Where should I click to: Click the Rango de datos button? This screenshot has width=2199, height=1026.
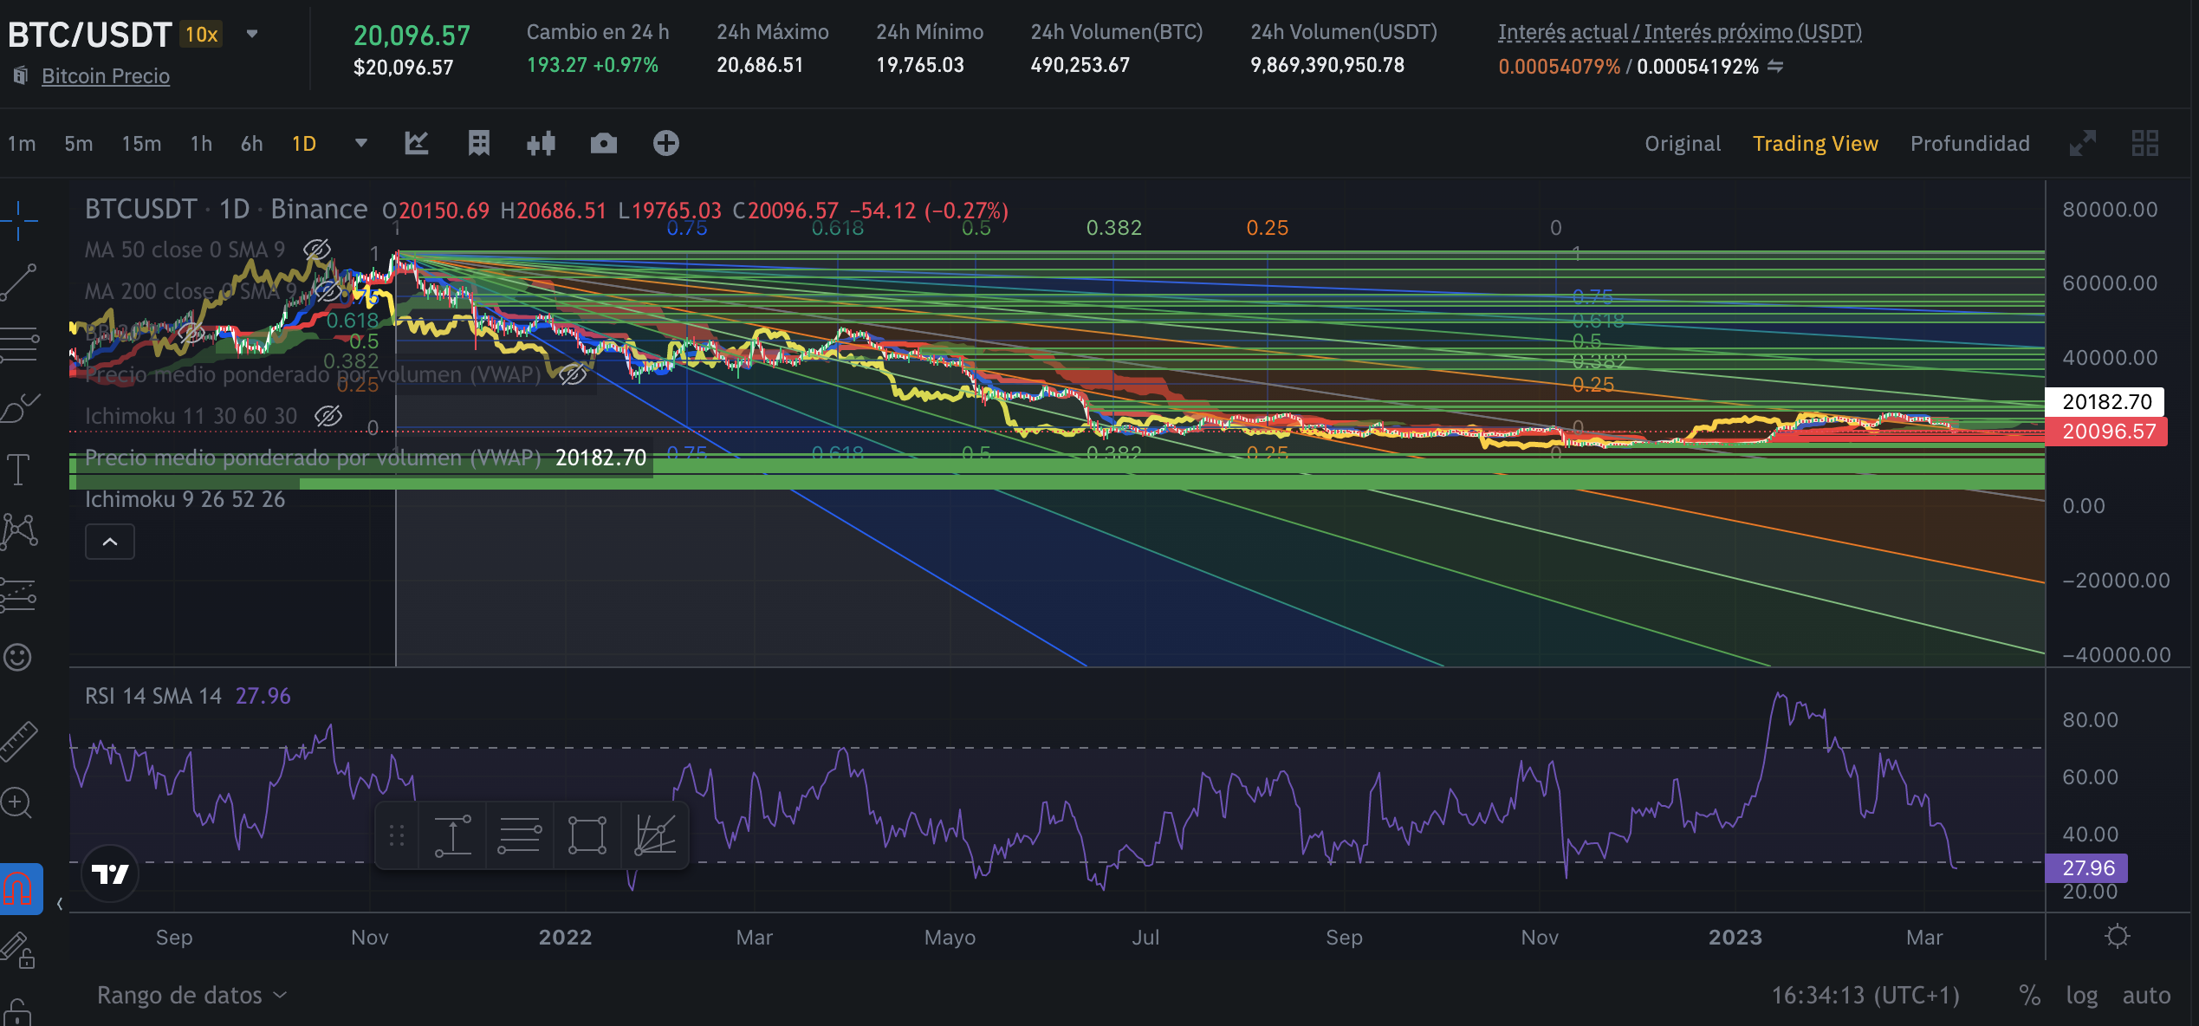click(x=191, y=995)
